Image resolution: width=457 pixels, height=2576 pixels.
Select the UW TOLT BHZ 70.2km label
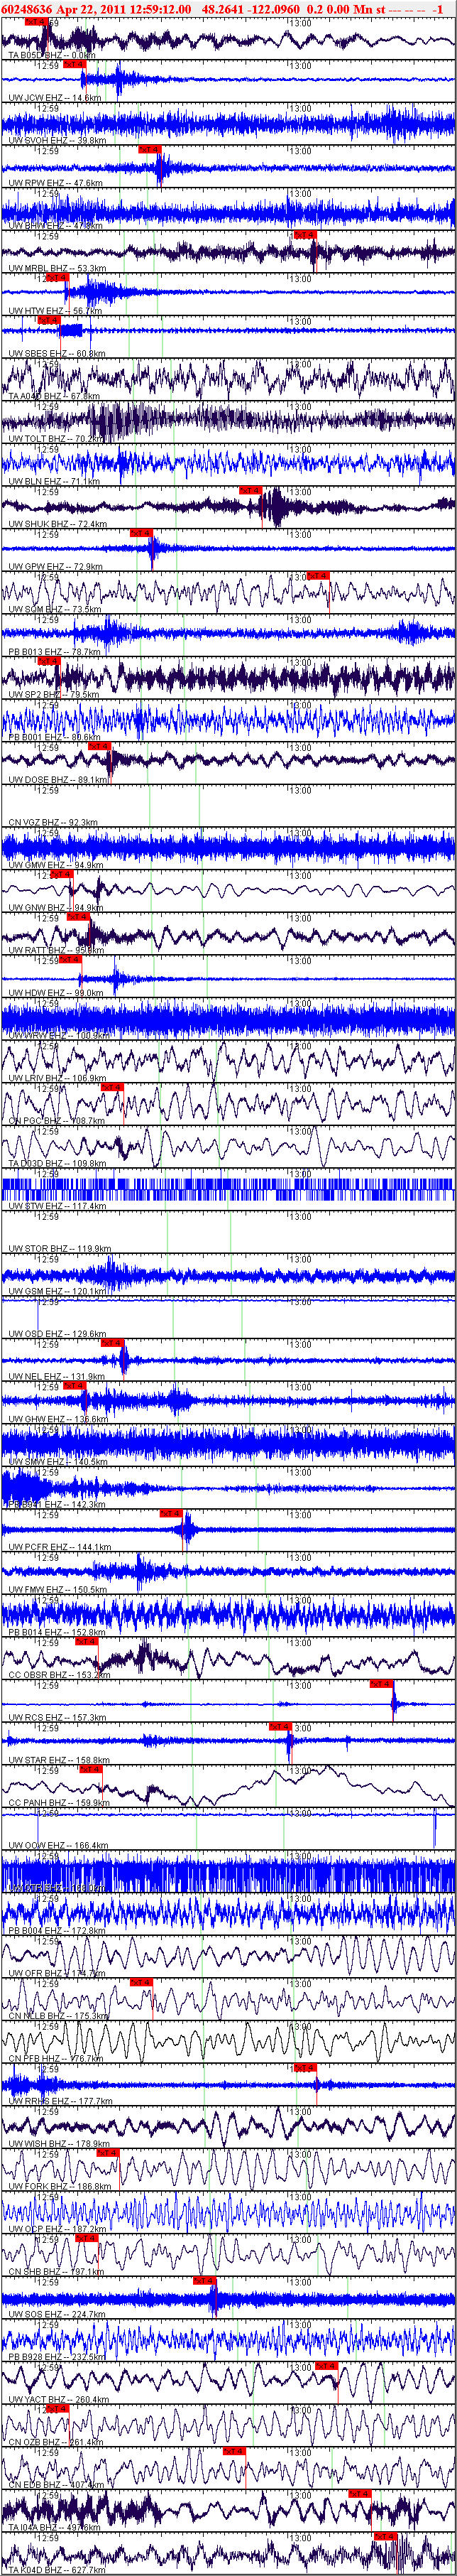click(x=56, y=438)
